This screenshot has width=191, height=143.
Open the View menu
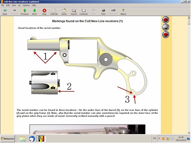[14, 5]
